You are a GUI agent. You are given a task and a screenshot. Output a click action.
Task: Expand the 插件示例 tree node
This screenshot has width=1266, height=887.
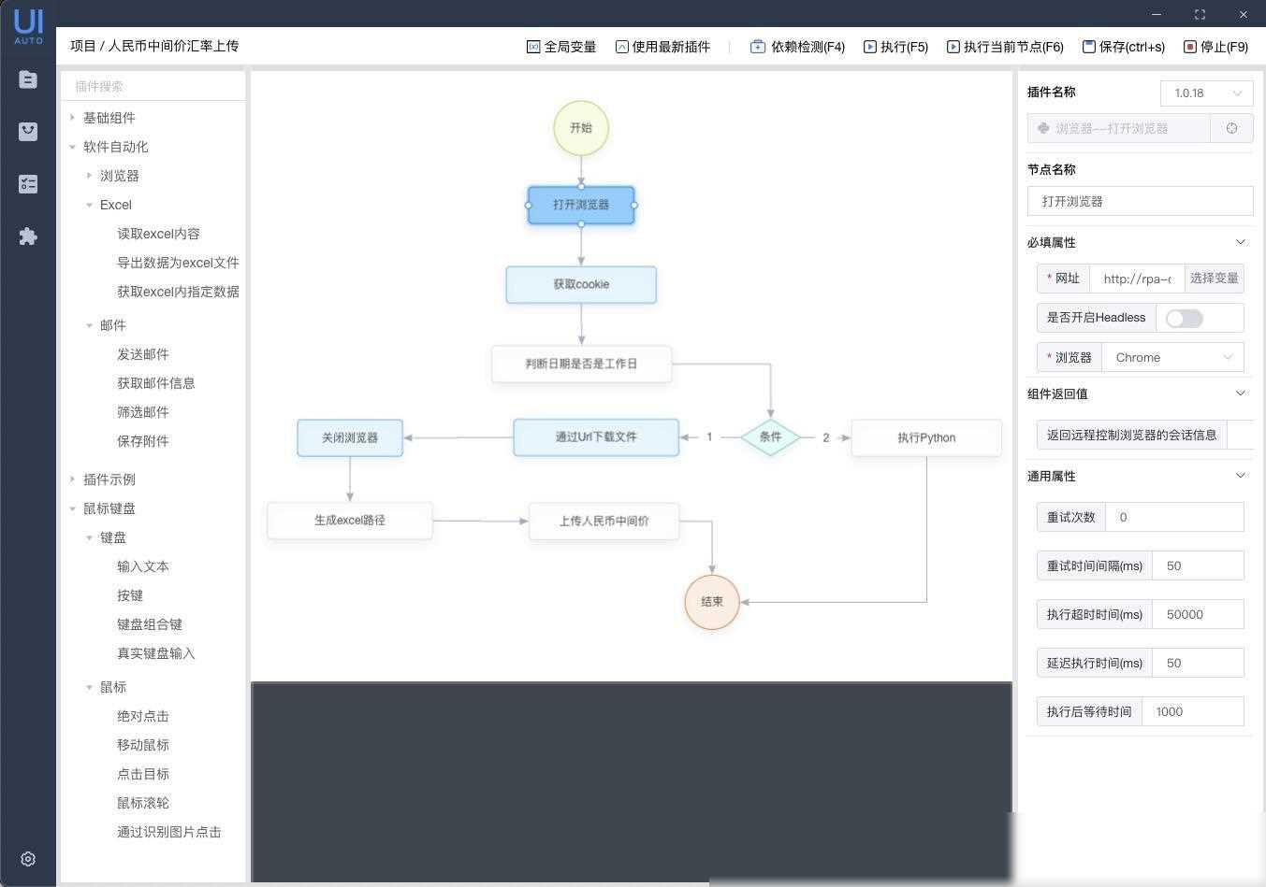click(x=72, y=479)
